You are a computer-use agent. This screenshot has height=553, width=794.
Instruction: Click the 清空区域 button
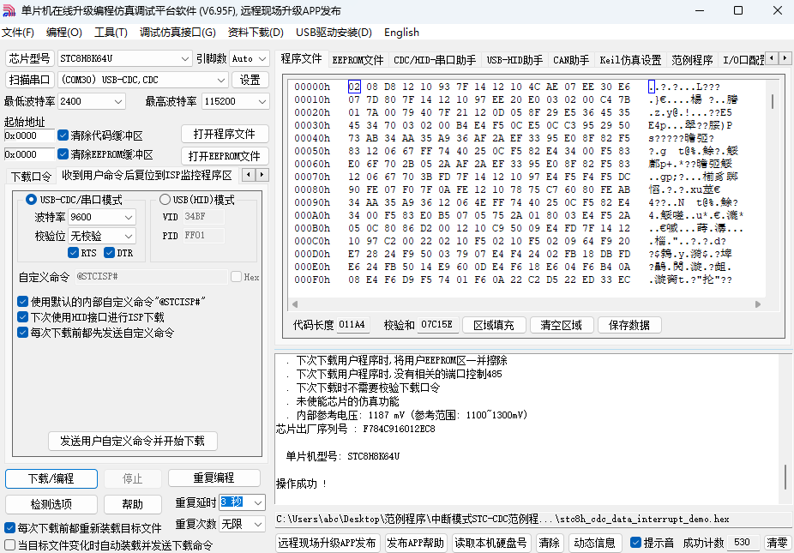click(561, 325)
